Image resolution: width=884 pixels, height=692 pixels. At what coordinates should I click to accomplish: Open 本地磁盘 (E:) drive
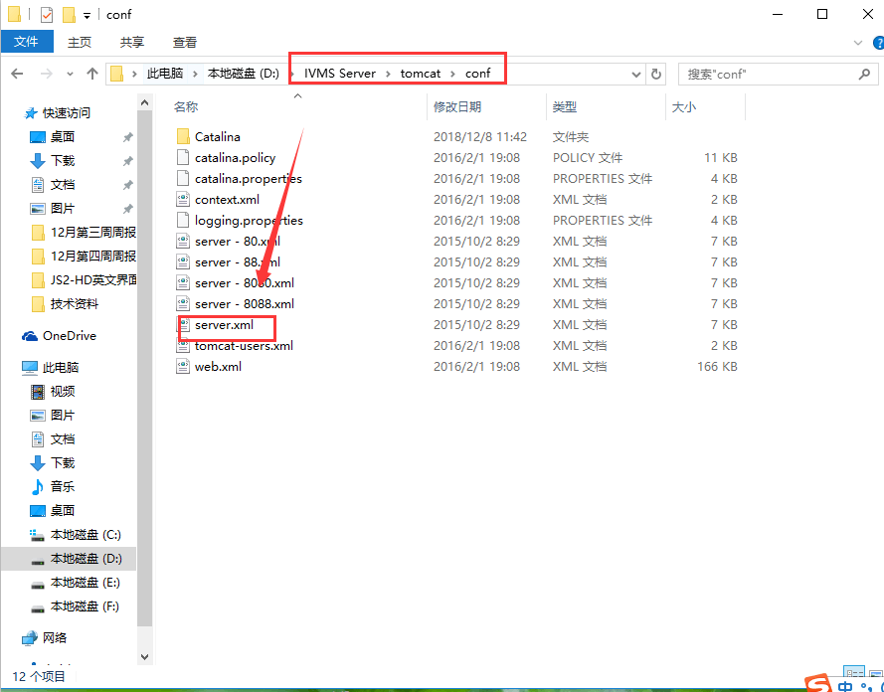pos(86,582)
